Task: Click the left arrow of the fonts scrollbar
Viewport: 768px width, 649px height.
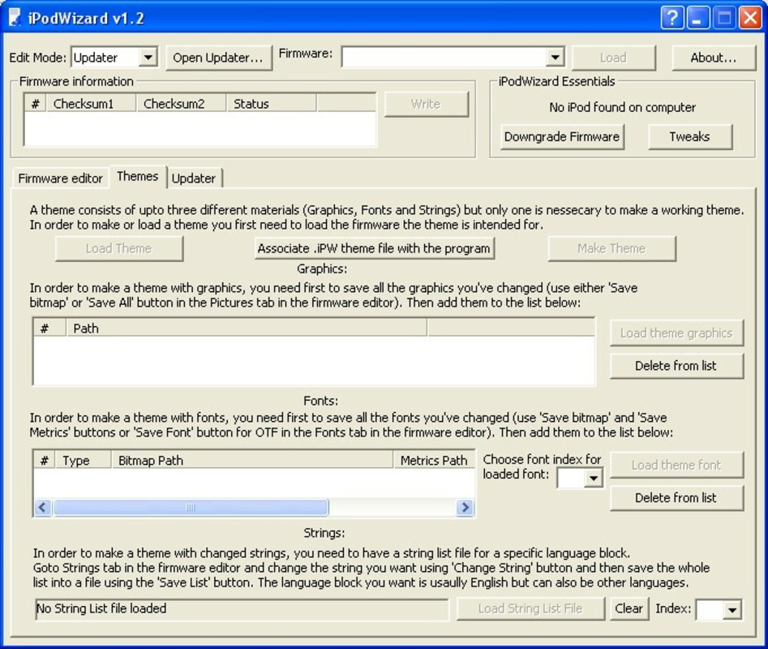Action: (41, 506)
